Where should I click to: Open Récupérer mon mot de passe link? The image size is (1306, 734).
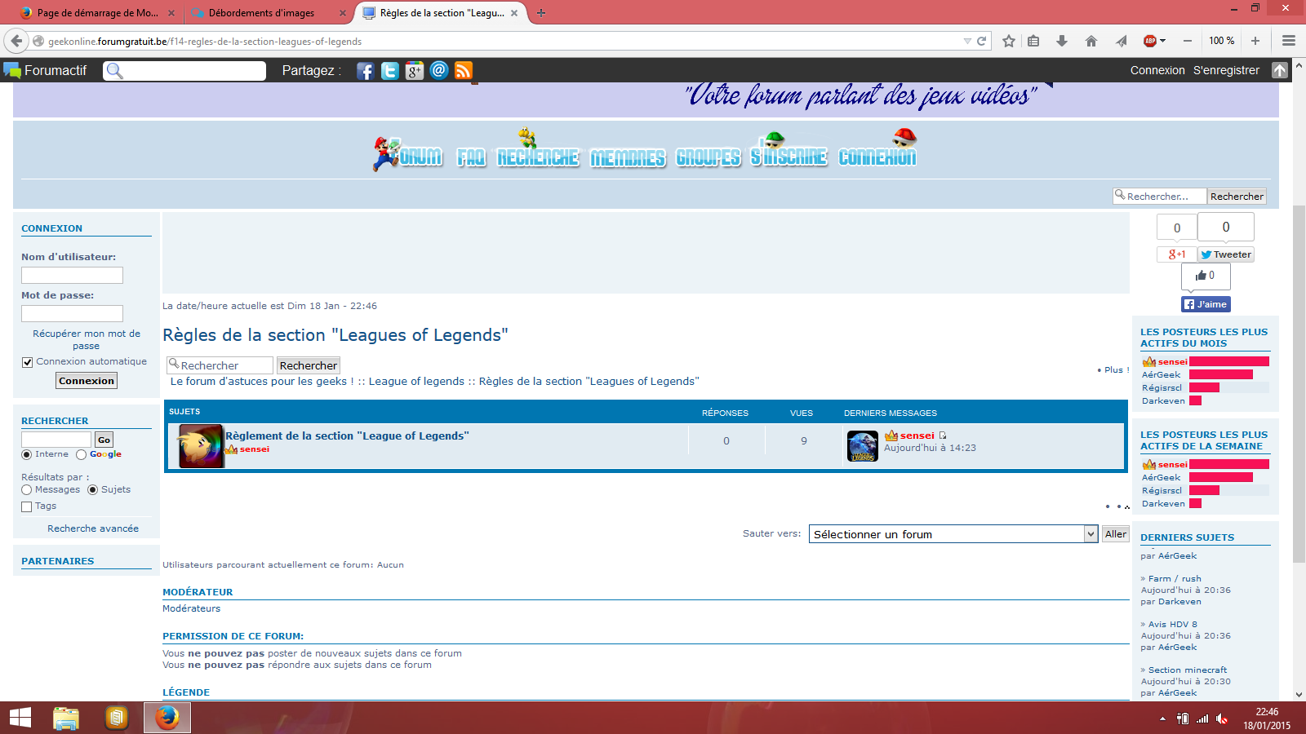tap(87, 339)
